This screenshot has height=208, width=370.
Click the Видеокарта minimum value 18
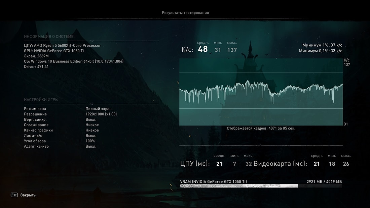point(332,164)
